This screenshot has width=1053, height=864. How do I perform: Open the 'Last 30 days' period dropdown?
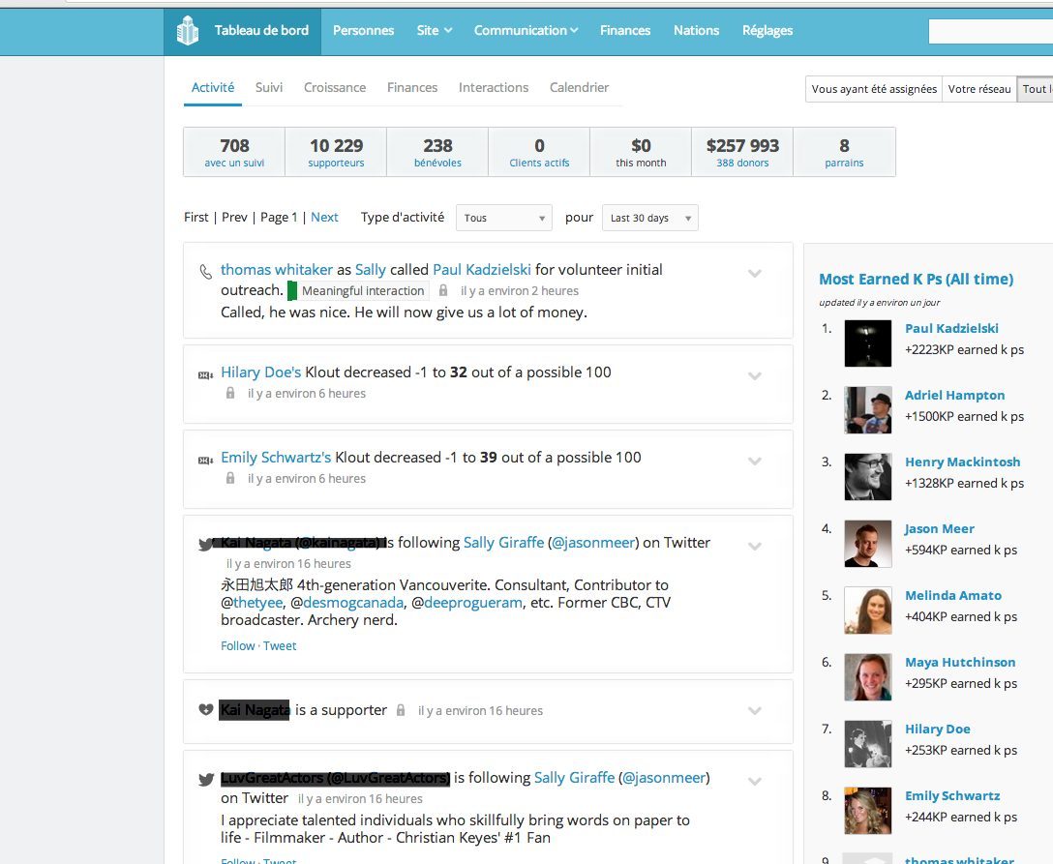point(649,218)
